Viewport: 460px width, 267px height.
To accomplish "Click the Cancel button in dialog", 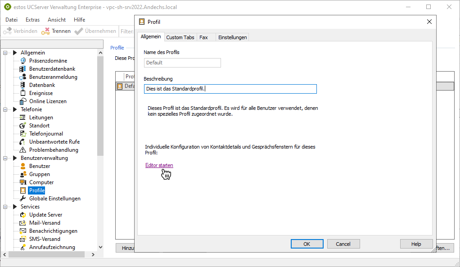I will (x=343, y=244).
